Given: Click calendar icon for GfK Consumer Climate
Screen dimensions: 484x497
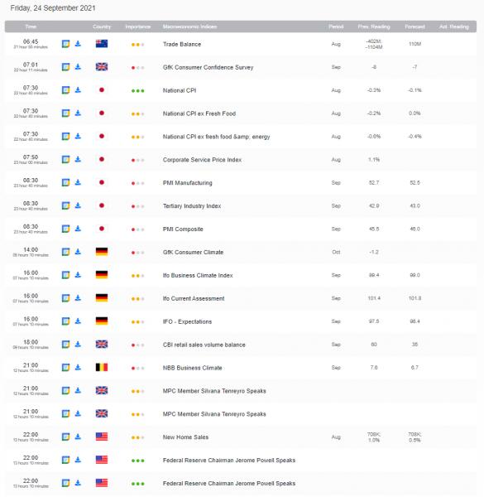Looking at the screenshot, I should (x=65, y=252).
